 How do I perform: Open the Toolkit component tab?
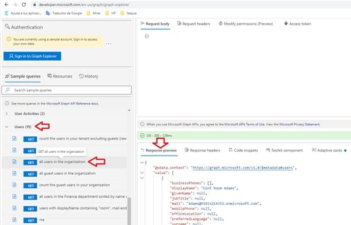pos(284,150)
